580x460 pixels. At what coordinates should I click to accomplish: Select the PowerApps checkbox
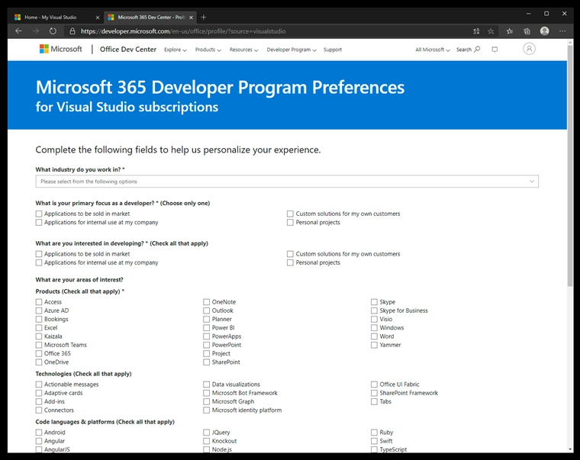[x=206, y=336]
